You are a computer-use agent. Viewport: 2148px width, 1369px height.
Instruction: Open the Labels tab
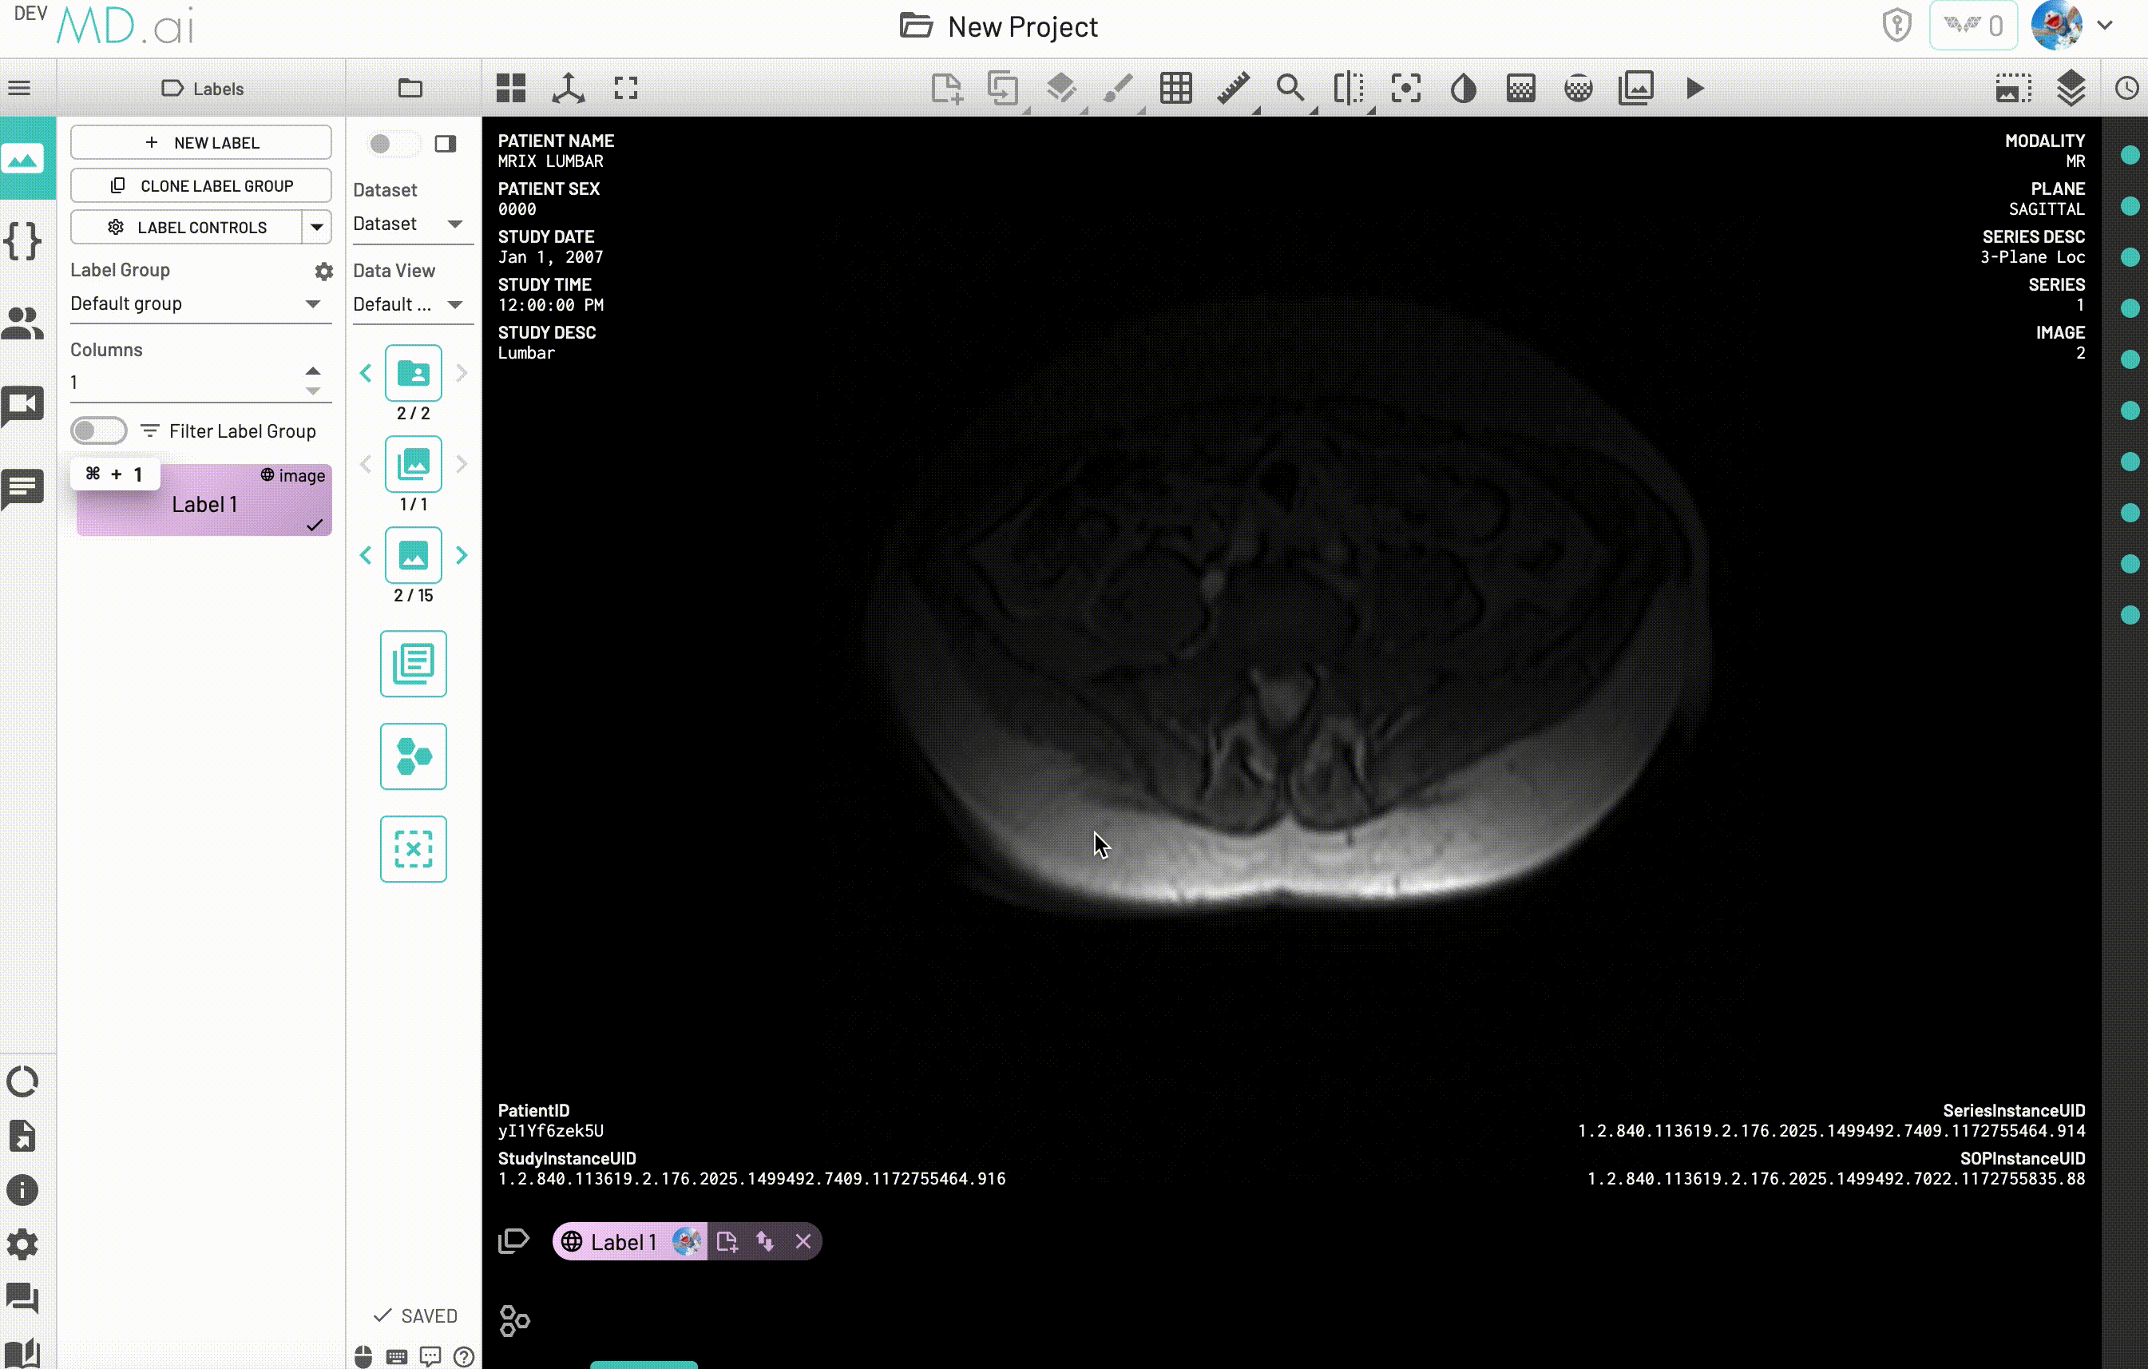tap(203, 89)
